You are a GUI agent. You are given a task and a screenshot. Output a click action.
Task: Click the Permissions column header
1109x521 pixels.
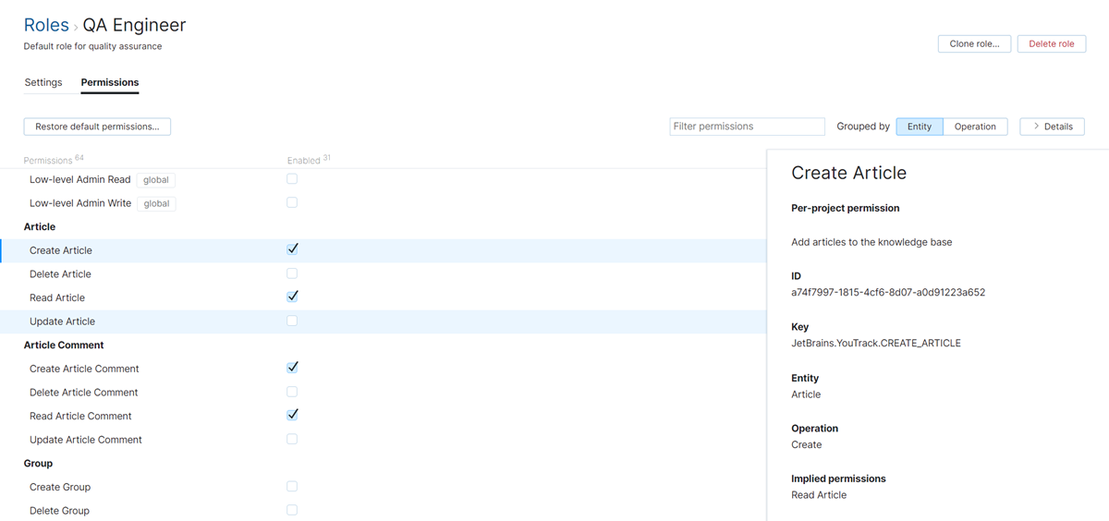[x=48, y=161]
